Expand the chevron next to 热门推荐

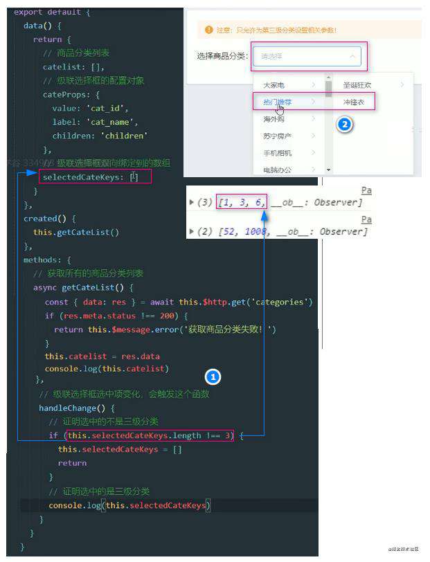pos(314,102)
